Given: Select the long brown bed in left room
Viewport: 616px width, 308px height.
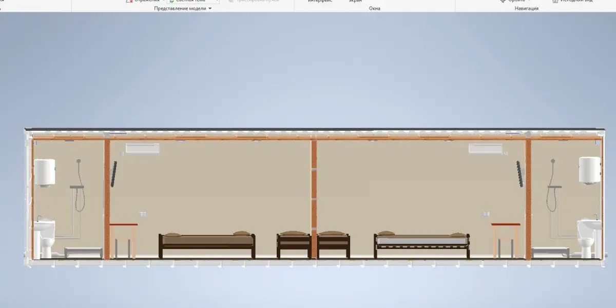Looking at the screenshot, I should click(x=207, y=245).
